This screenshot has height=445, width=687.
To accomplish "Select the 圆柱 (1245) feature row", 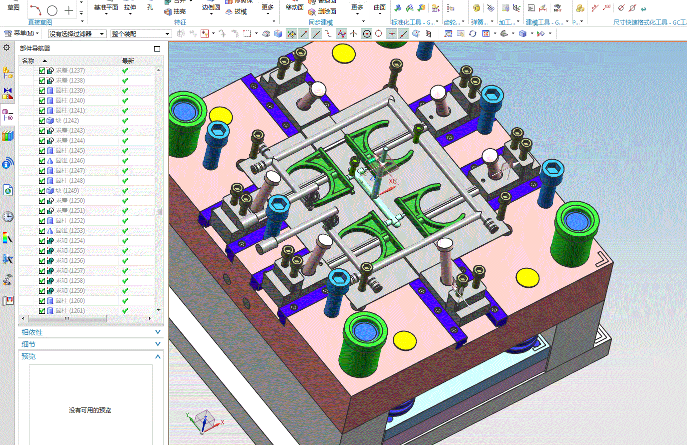I will click(x=87, y=151).
